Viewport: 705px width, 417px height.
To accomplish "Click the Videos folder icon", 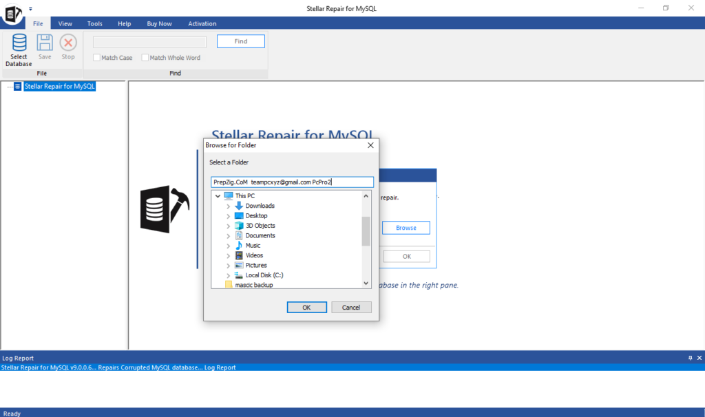I will pyautogui.click(x=239, y=255).
